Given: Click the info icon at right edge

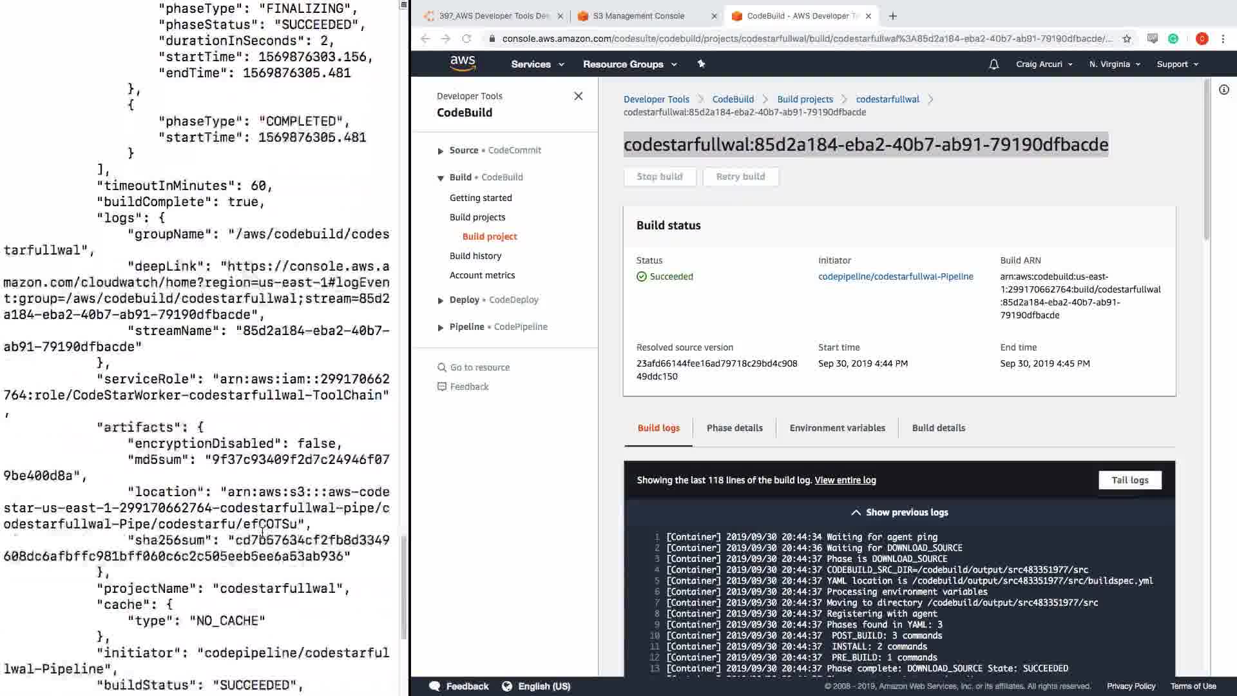Looking at the screenshot, I should coord(1223,90).
